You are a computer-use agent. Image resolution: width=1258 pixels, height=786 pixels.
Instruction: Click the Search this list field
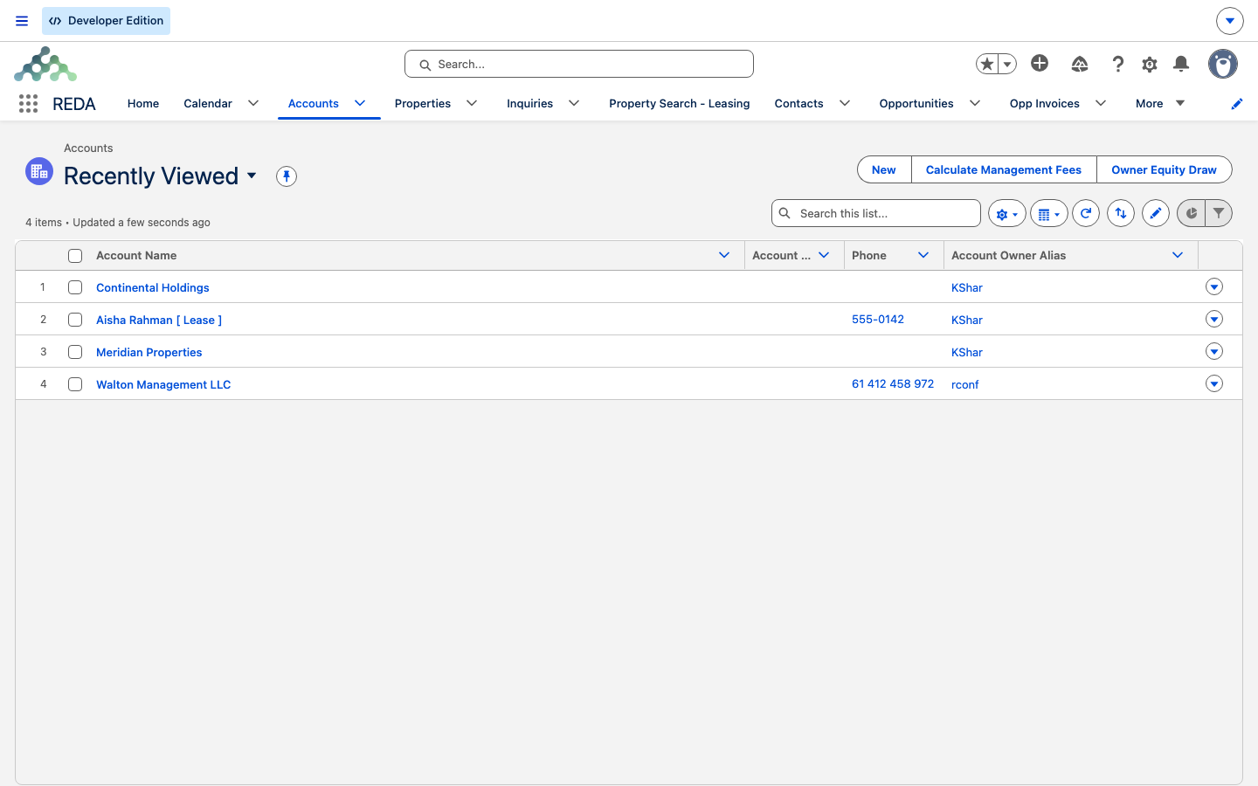[876, 213]
